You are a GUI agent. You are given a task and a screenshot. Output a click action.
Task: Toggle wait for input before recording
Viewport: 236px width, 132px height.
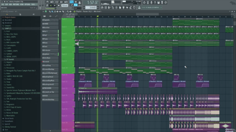coord(52,2)
